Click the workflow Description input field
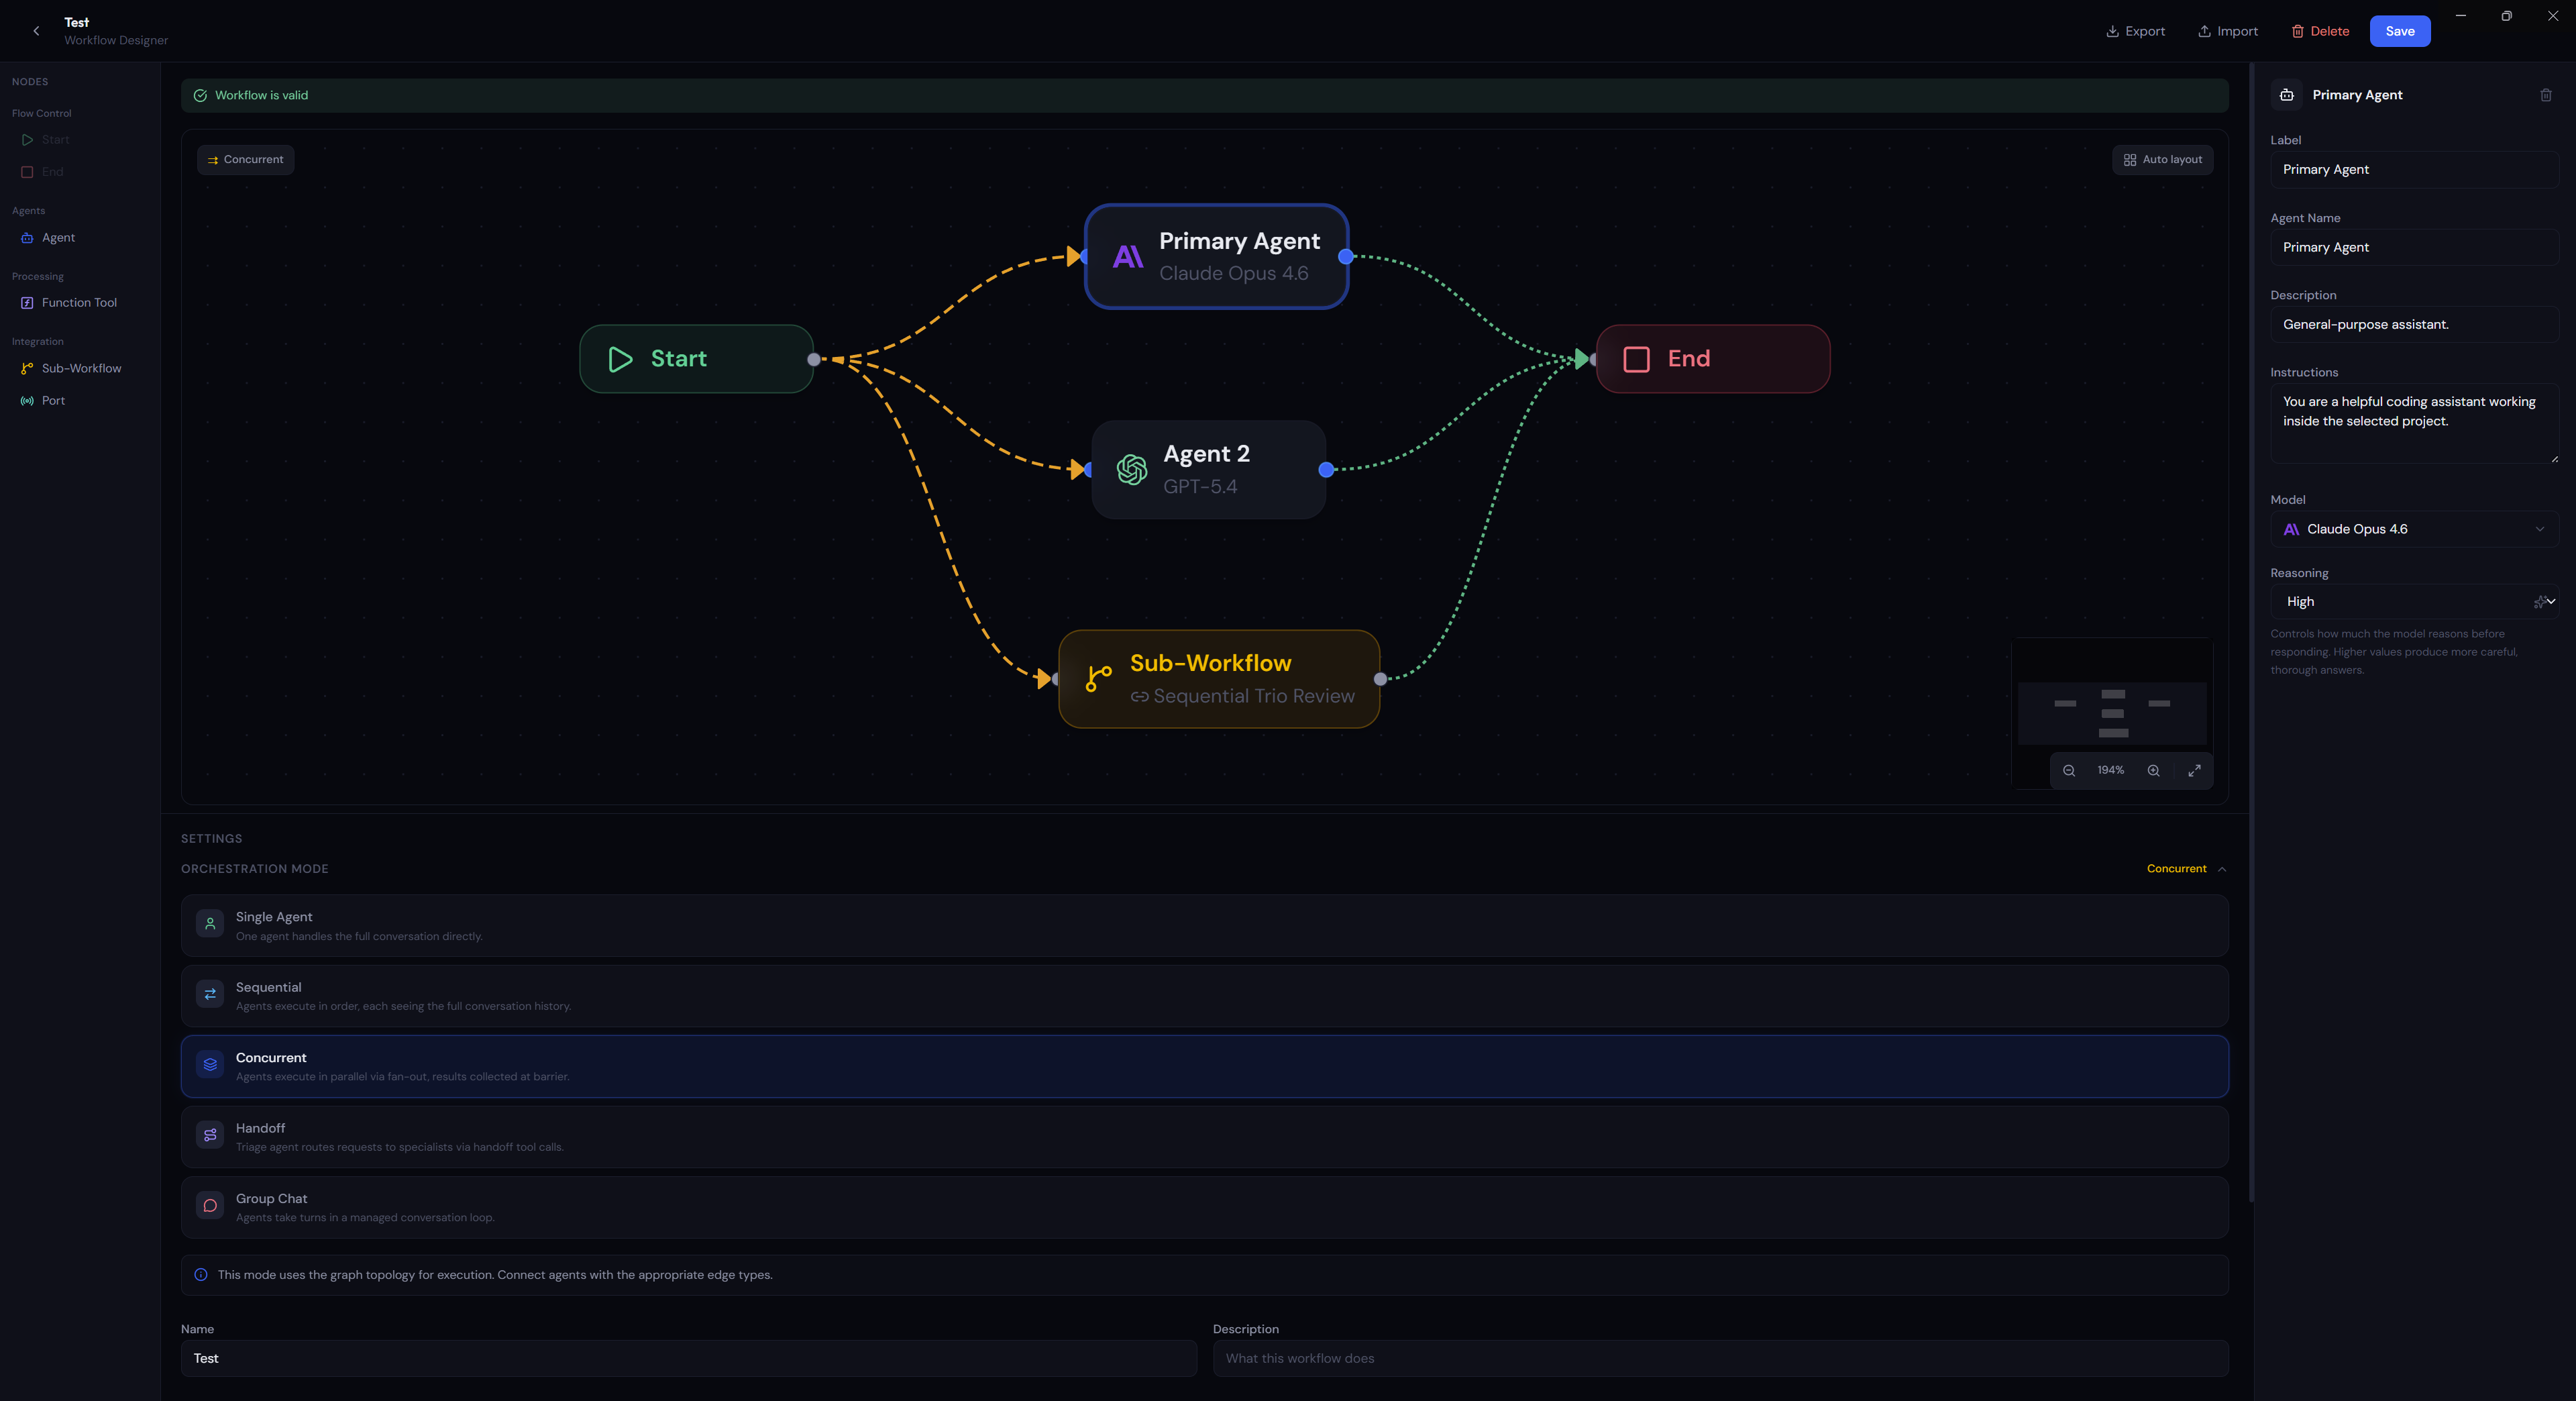Viewport: 2576px width, 1401px height. [1720, 1358]
